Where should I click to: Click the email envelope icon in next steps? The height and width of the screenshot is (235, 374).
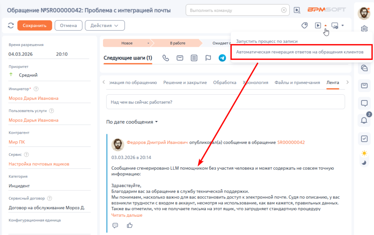click(180, 58)
